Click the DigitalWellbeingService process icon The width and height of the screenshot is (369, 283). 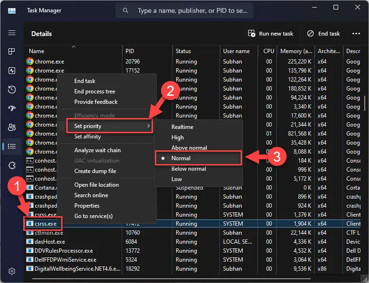[30, 268]
